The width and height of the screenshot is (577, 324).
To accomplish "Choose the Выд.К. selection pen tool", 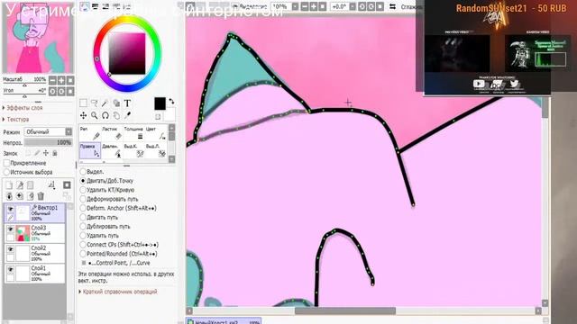I will point(134,150).
